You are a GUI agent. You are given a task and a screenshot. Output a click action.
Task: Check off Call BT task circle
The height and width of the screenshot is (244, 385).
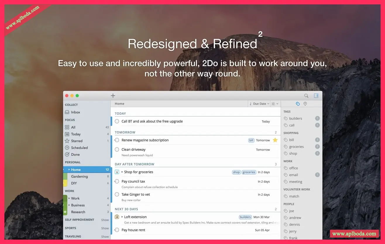[117, 121]
